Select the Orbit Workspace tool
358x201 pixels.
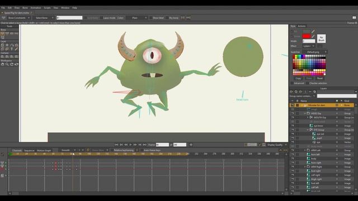(16, 64)
